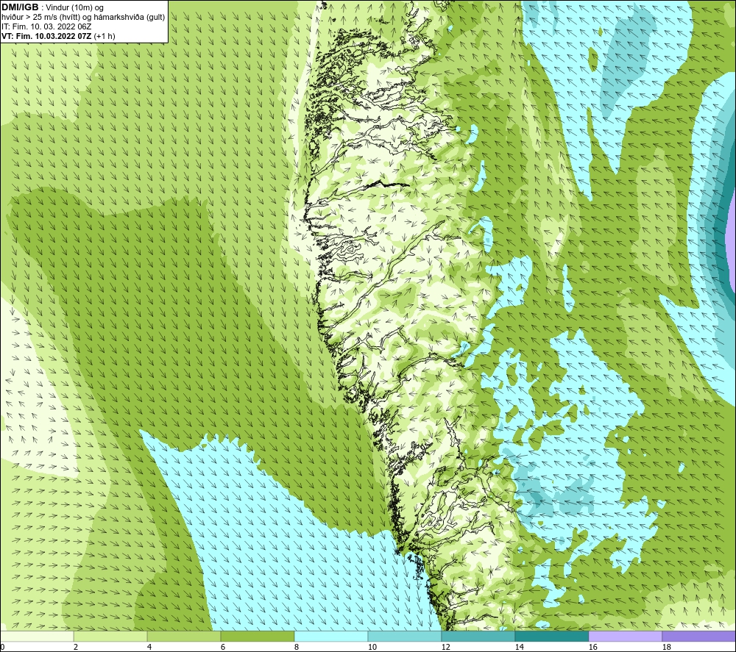Click the 'DMI/IGB' title text
Viewport: 736px width, 652px height.
[x=20, y=7]
